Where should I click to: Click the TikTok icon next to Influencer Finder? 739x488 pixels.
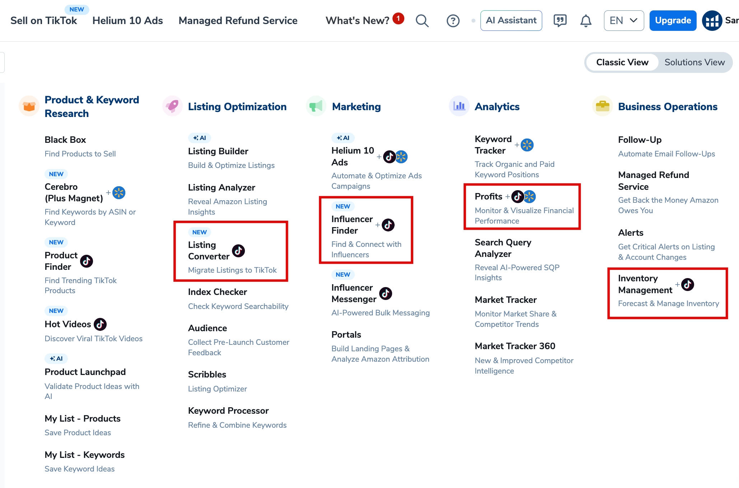389,225
